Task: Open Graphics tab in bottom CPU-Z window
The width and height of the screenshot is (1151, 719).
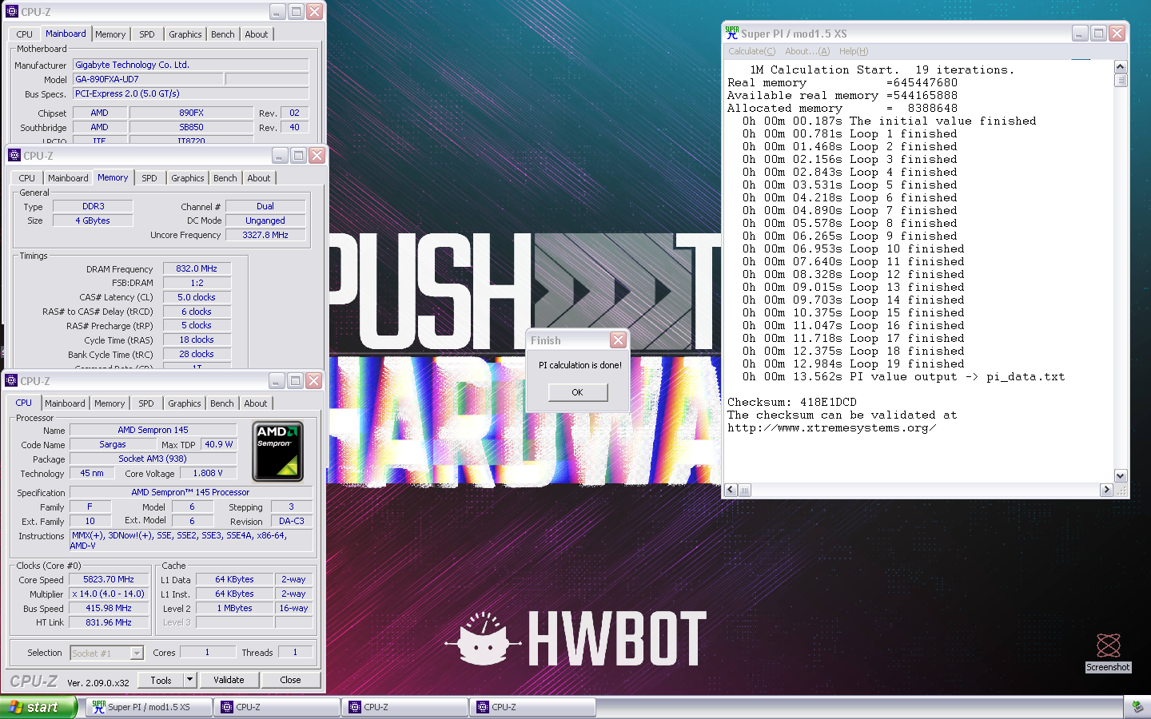Action: [x=185, y=403]
